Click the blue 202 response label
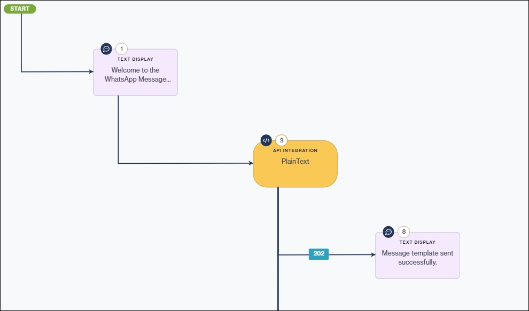This screenshot has width=529, height=311. pyautogui.click(x=318, y=254)
